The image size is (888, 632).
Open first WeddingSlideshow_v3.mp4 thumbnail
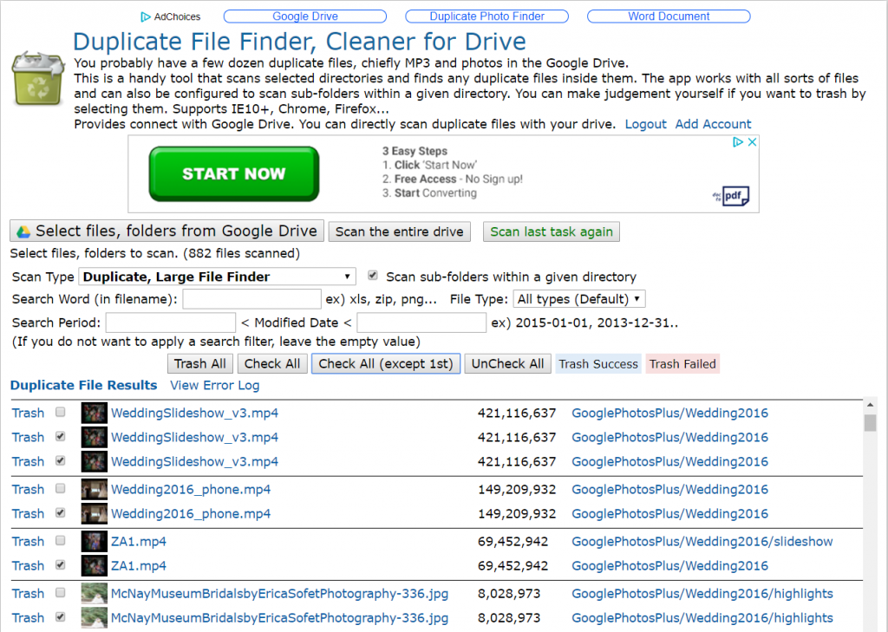[x=94, y=413]
